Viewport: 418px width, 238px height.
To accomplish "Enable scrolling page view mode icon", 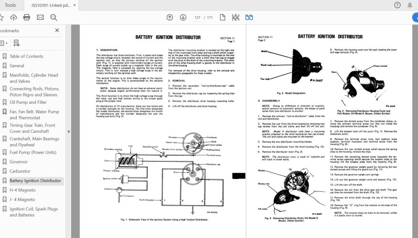I will pyautogui.click(x=236, y=18).
